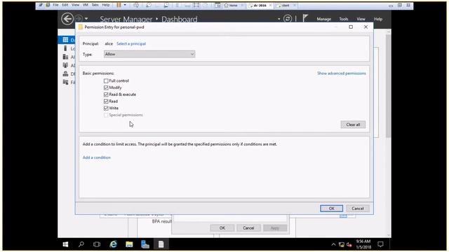
Task: Click the Add a condition link
Action: (97, 157)
